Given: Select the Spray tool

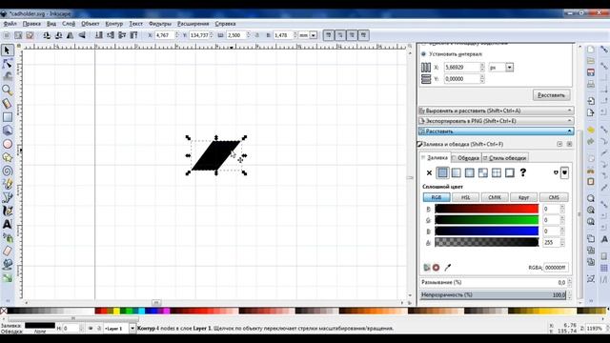Looking at the screenshot, I should [7, 237].
